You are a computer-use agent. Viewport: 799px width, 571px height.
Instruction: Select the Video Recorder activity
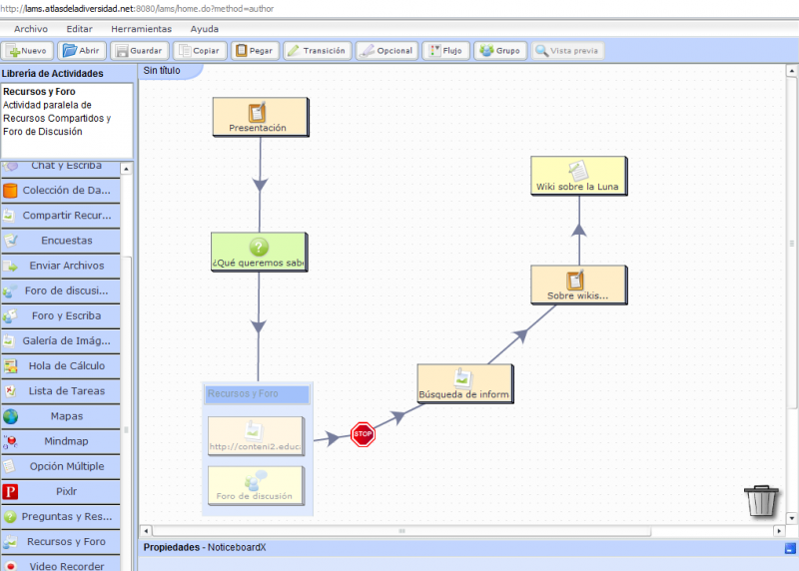(61, 563)
